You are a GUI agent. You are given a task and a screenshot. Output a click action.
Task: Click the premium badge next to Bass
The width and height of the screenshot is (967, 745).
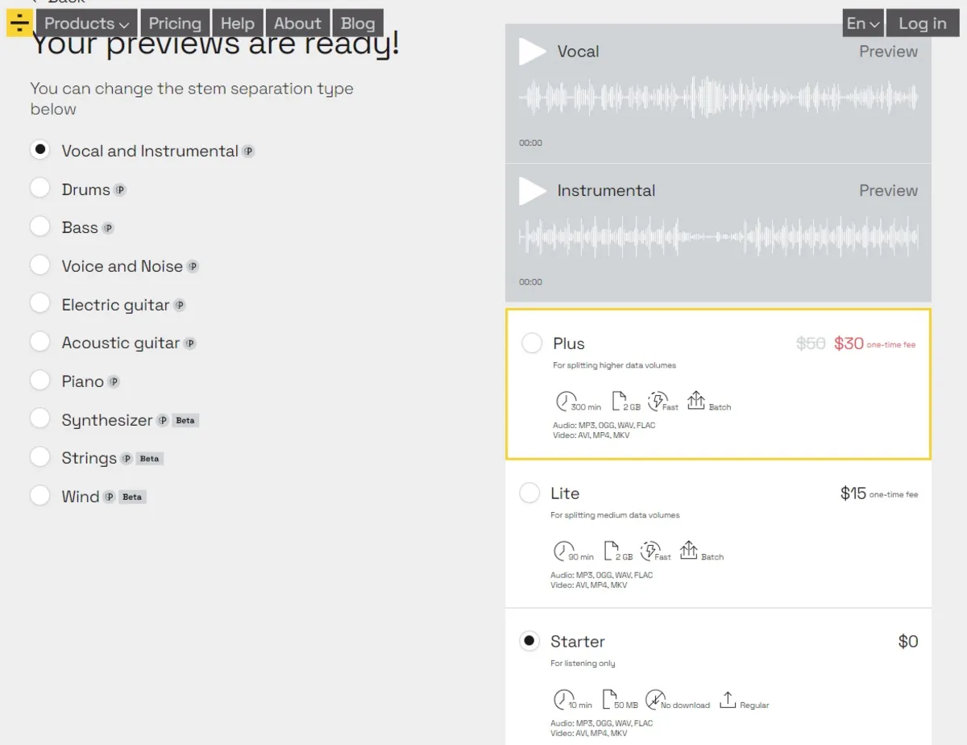click(x=108, y=228)
